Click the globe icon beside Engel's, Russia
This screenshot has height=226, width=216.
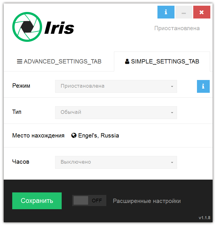coord(74,135)
